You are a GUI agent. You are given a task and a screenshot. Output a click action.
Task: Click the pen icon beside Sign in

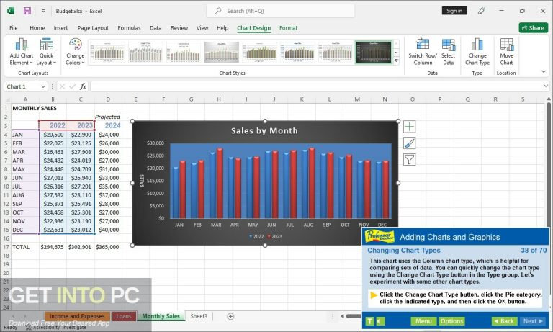[481, 11]
